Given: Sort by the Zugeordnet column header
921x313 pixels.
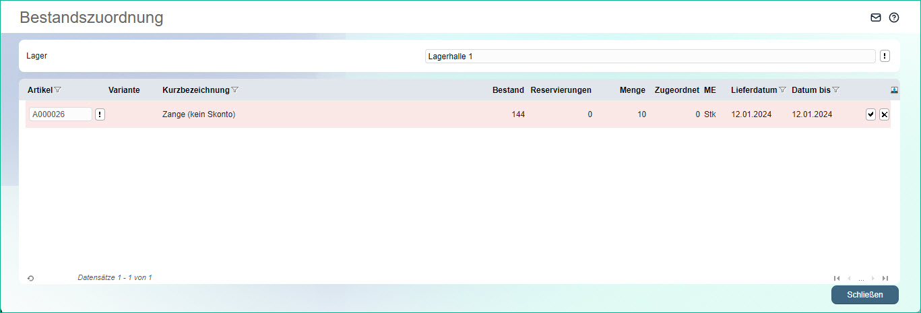Looking at the screenshot, I should click(677, 90).
